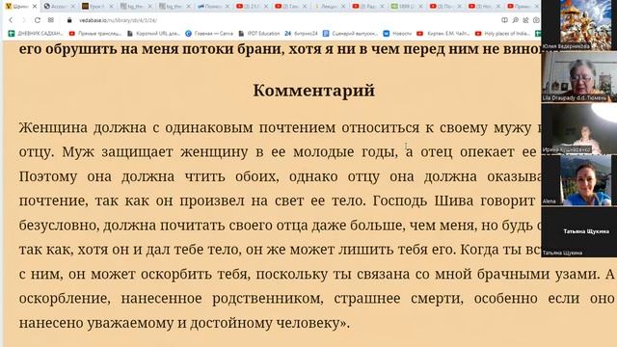Close the 'Лекции' tab
The height and width of the screenshot is (347, 617).
tap(343, 7)
